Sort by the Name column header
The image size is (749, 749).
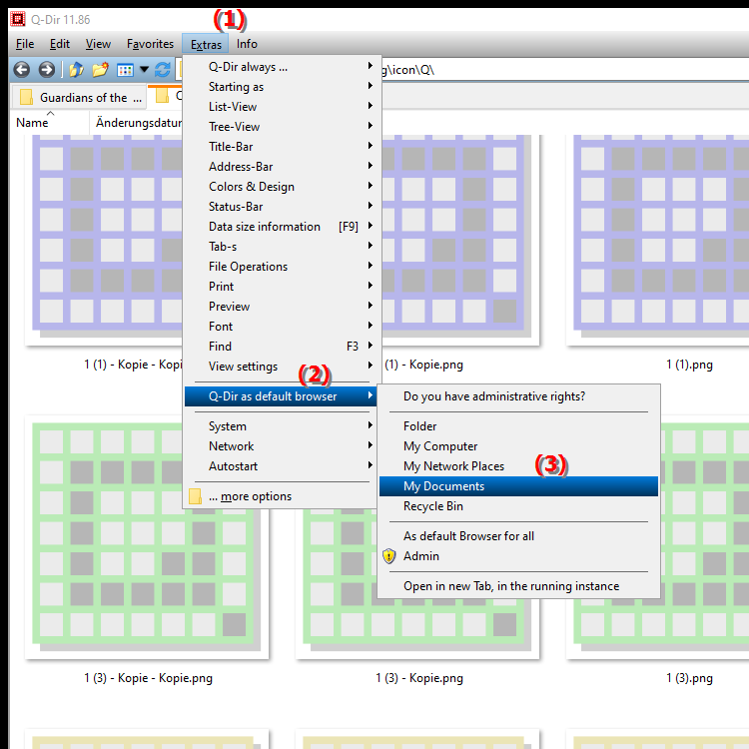coord(49,123)
